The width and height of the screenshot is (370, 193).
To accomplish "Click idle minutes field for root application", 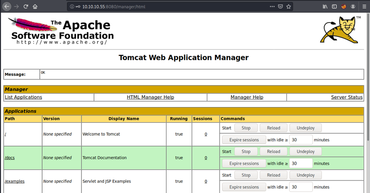I will 301,140.
